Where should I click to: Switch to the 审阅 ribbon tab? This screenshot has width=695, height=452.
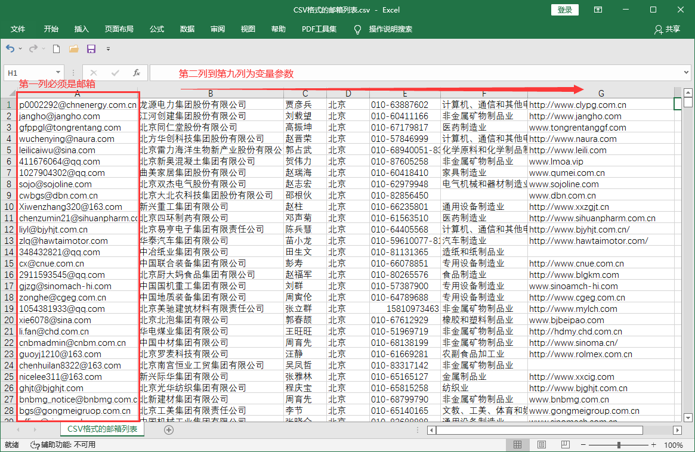pos(218,29)
